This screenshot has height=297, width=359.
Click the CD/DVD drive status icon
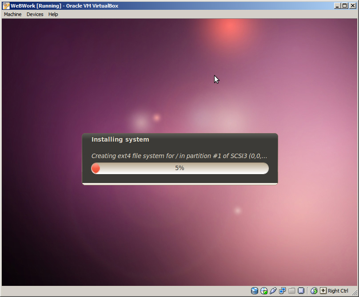[x=264, y=291]
